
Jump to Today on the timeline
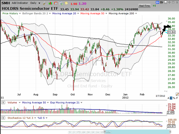(x=107, y=133)
